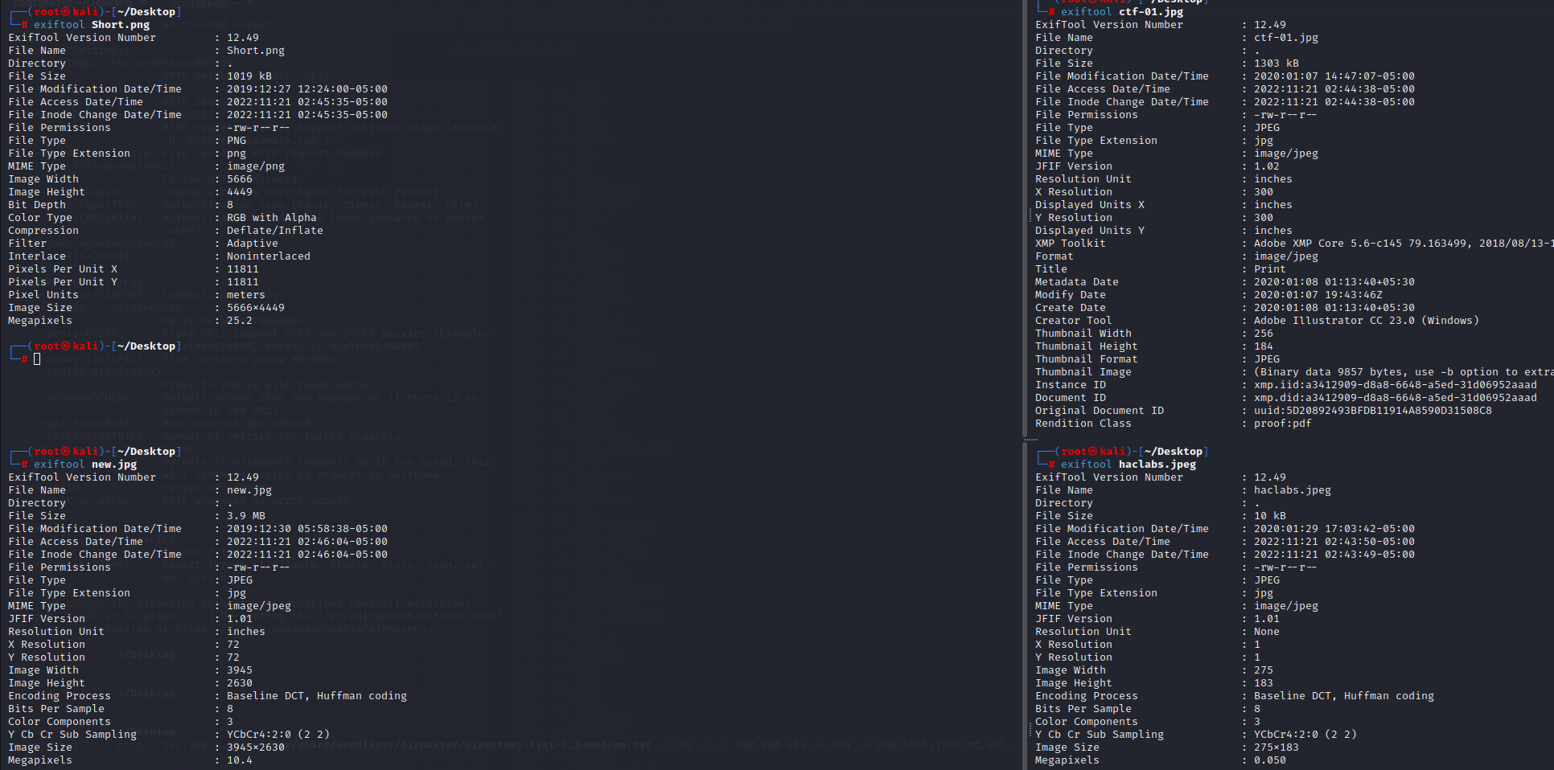Image resolution: width=1554 pixels, height=770 pixels.
Task: Click the Resolution Unit value 'None'
Action: point(1267,632)
